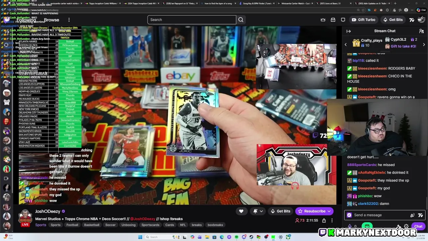The image size is (428, 241).
Task: Click the search magnifier button
Action: [241, 20]
